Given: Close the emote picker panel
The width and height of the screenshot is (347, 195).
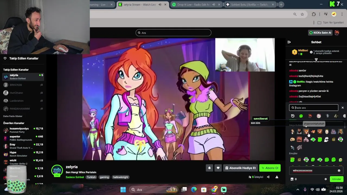Looking at the screenshot, I should coord(343,108).
